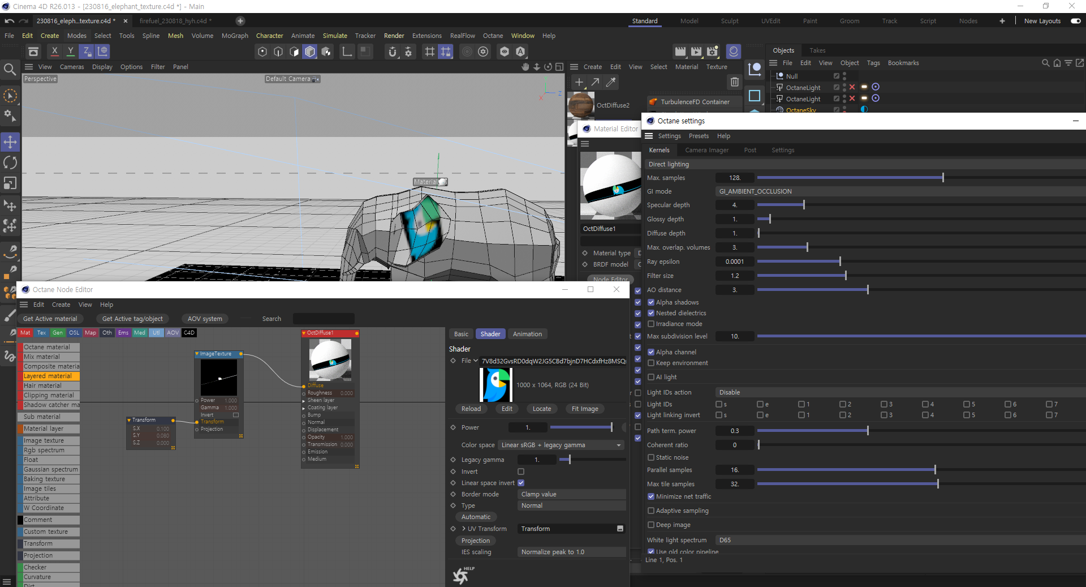Select the Rotate tool in left toolbar
Image resolution: width=1086 pixels, height=587 pixels.
coord(10,162)
